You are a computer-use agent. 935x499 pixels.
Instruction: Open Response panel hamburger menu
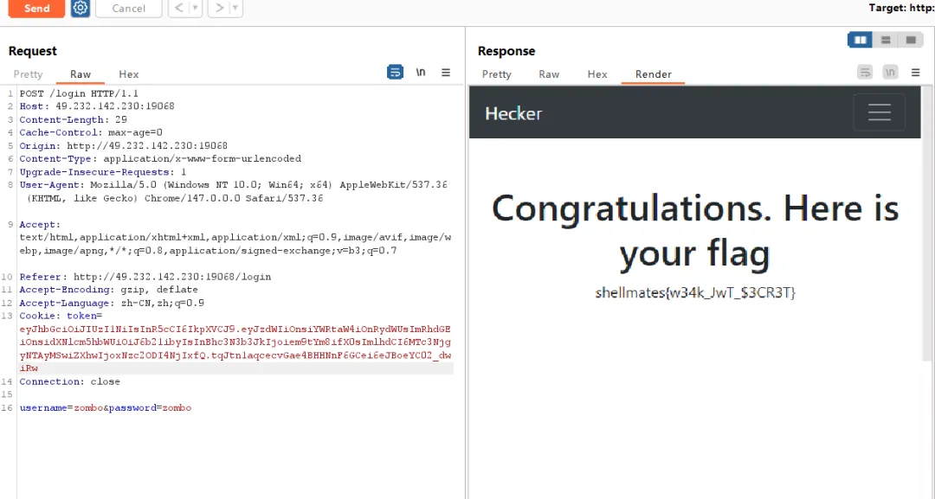click(916, 73)
